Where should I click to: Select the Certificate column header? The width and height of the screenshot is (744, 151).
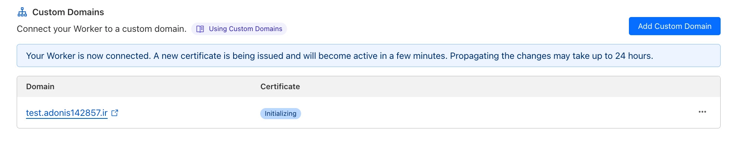point(280,87)
